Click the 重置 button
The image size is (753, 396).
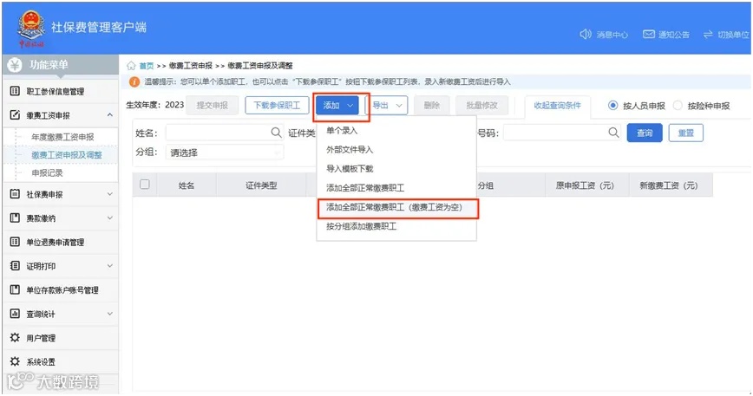pos(685,133)
